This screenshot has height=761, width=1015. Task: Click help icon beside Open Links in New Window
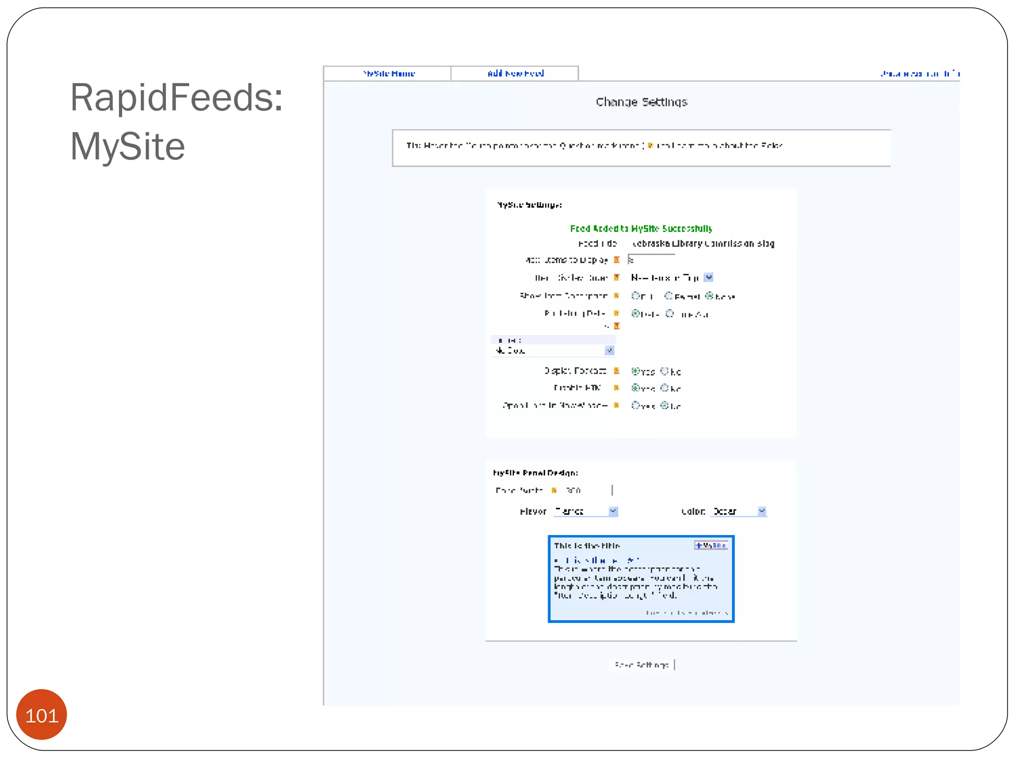pyautogui.click(x=617, y=405)
